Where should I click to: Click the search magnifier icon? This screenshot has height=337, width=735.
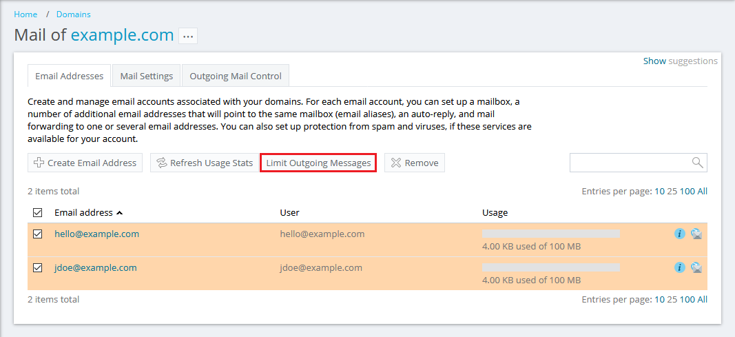click(698, 163)
